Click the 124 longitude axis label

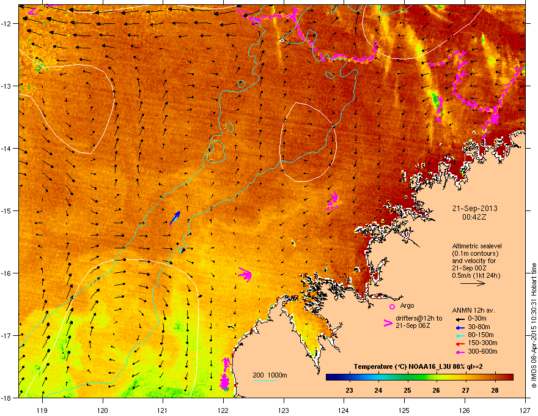click(x=344, y=410)
